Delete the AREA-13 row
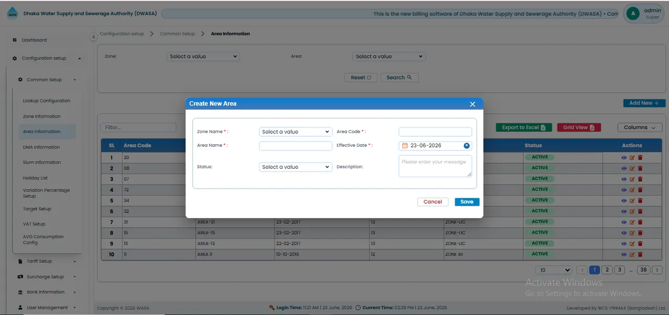 coord(640,243)
